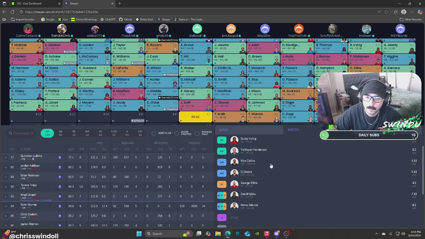425x239 pixels.
Task: Open File Explorer from the taskbar
Action: pyautogui.click(x=218, y=234)
